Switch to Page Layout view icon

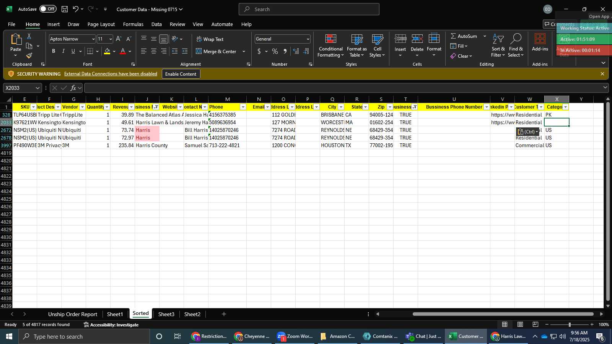(520, 325)
